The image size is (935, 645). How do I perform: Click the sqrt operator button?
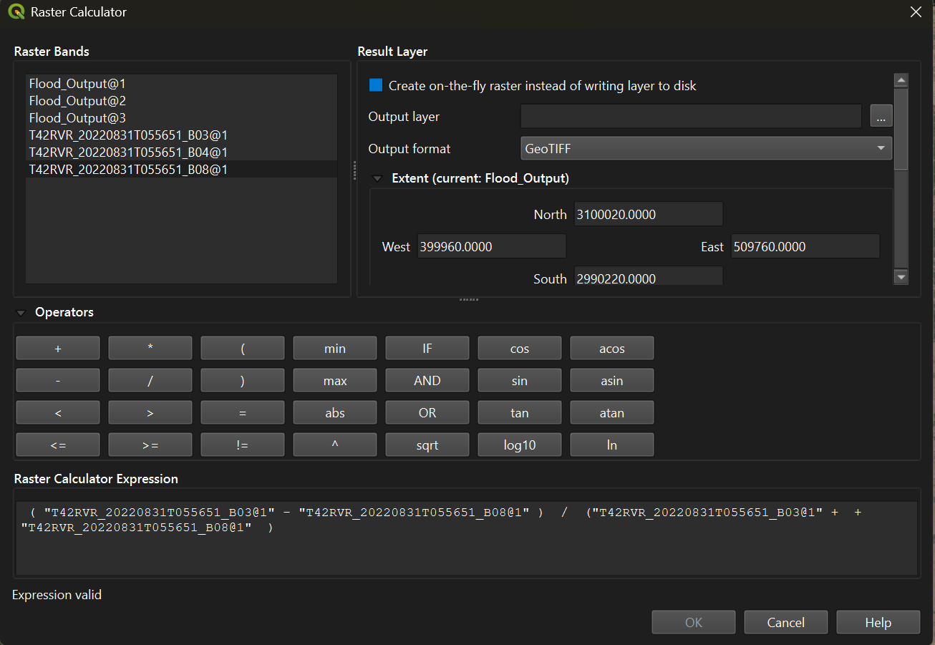click(427, 445)
